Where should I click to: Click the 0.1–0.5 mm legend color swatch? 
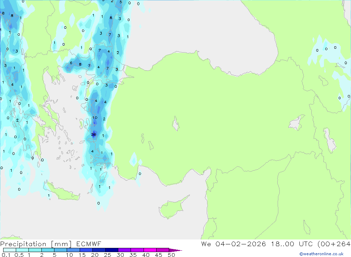click(x=9, y=250)
